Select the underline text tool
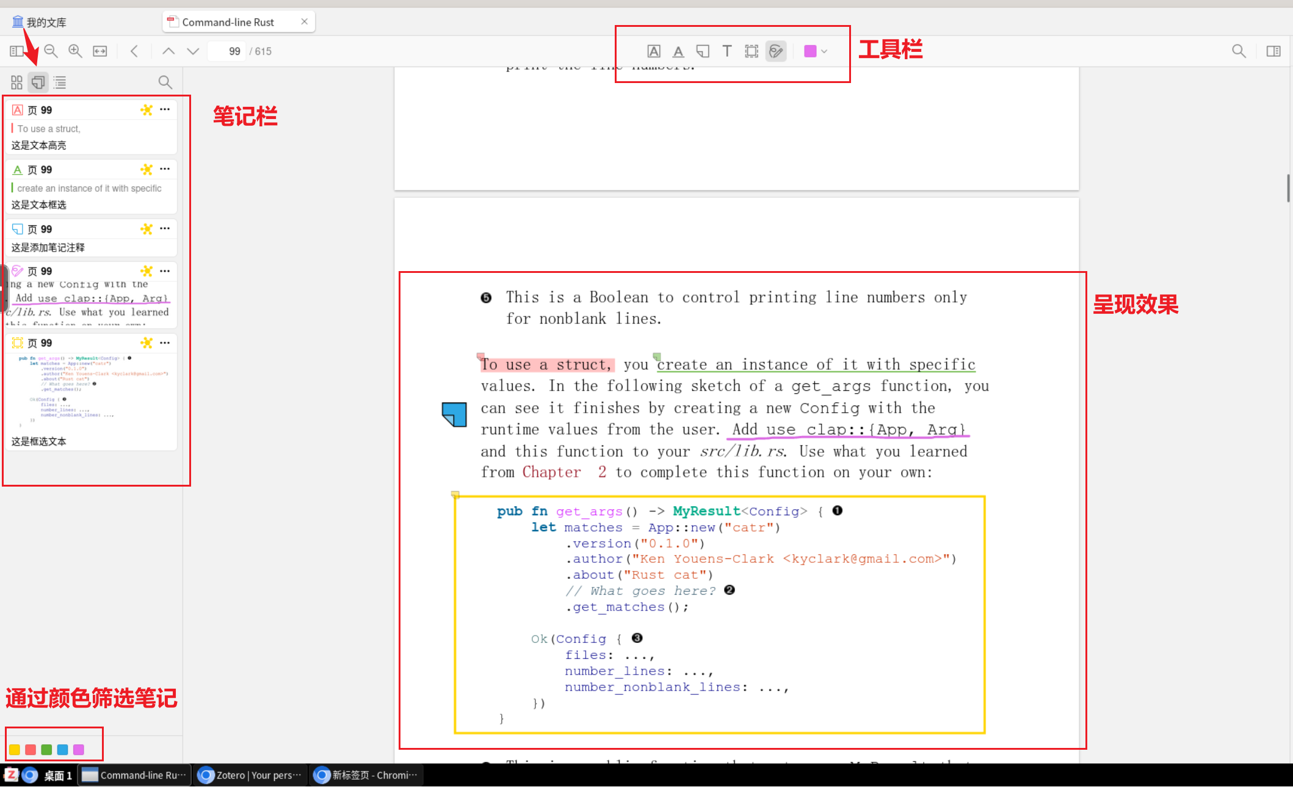1293x787 pixels. tap(678, 51)
